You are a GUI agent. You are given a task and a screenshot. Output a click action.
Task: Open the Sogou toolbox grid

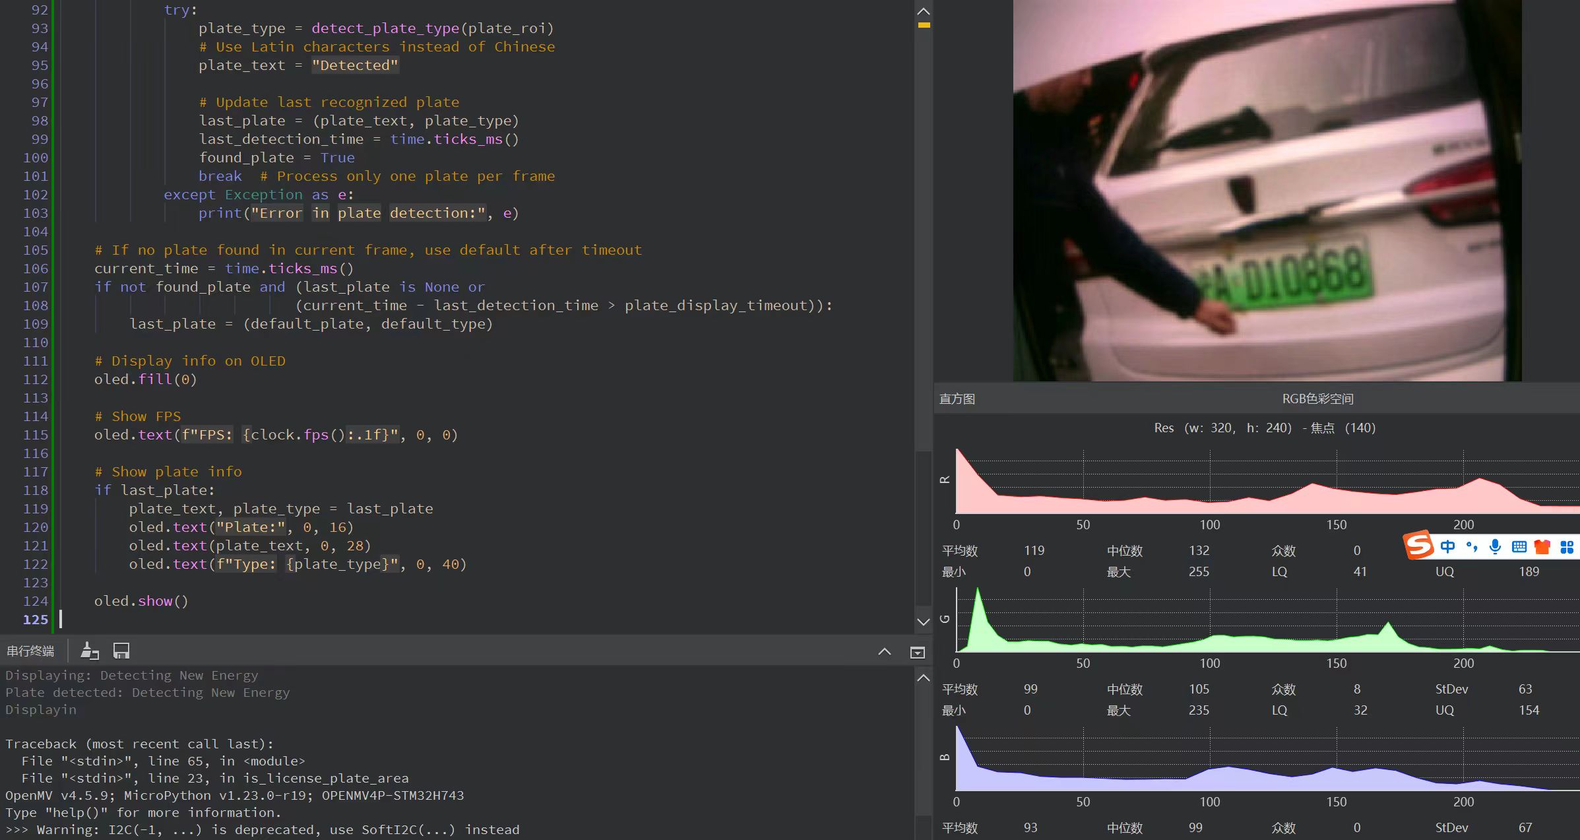point(1567,546)
